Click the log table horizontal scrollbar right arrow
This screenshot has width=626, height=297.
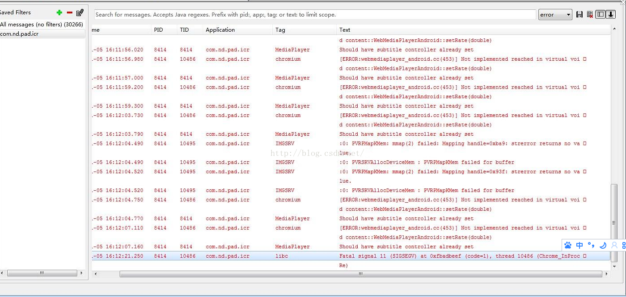coord(606,274)
